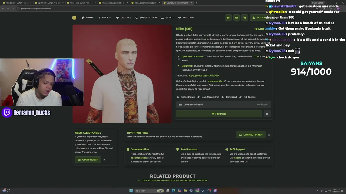Click the Optimized tag
This screenshot has width=346, height=194.
pos(229,97)
